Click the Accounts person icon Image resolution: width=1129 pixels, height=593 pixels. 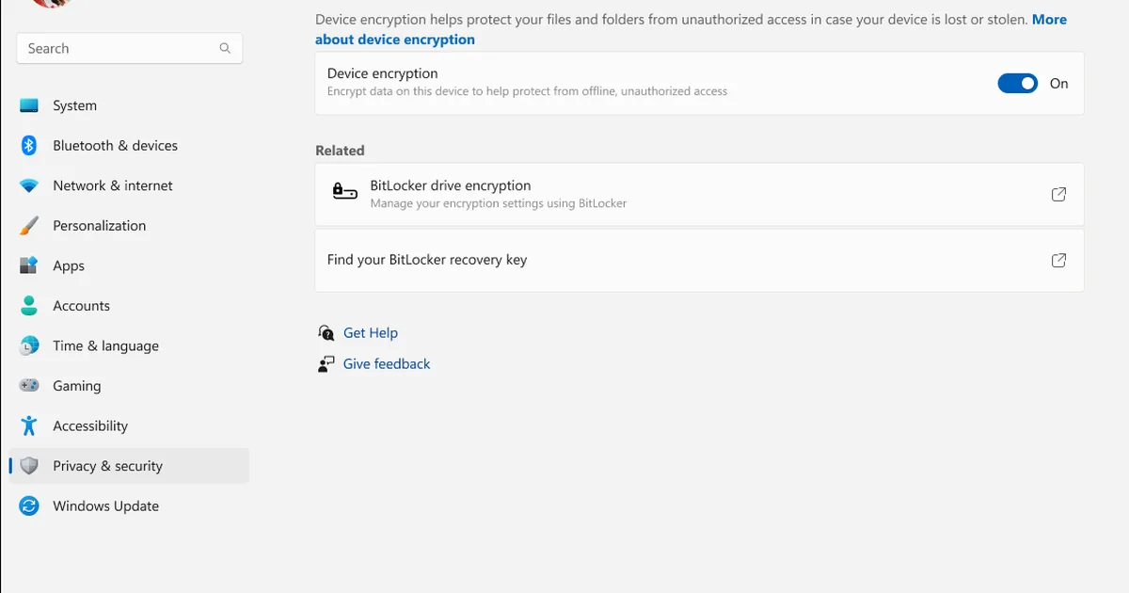click(29, 306)
